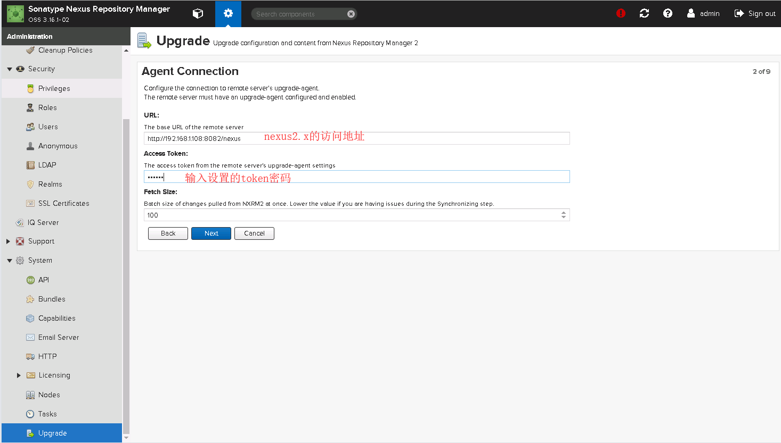Expand the Support tree node
This screenshot has height=443, width=781.
coord(8,241)
